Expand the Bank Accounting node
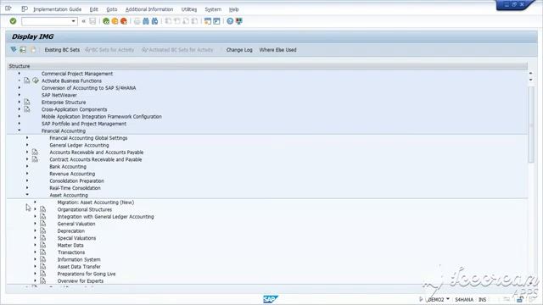 [x=27, y=166]
